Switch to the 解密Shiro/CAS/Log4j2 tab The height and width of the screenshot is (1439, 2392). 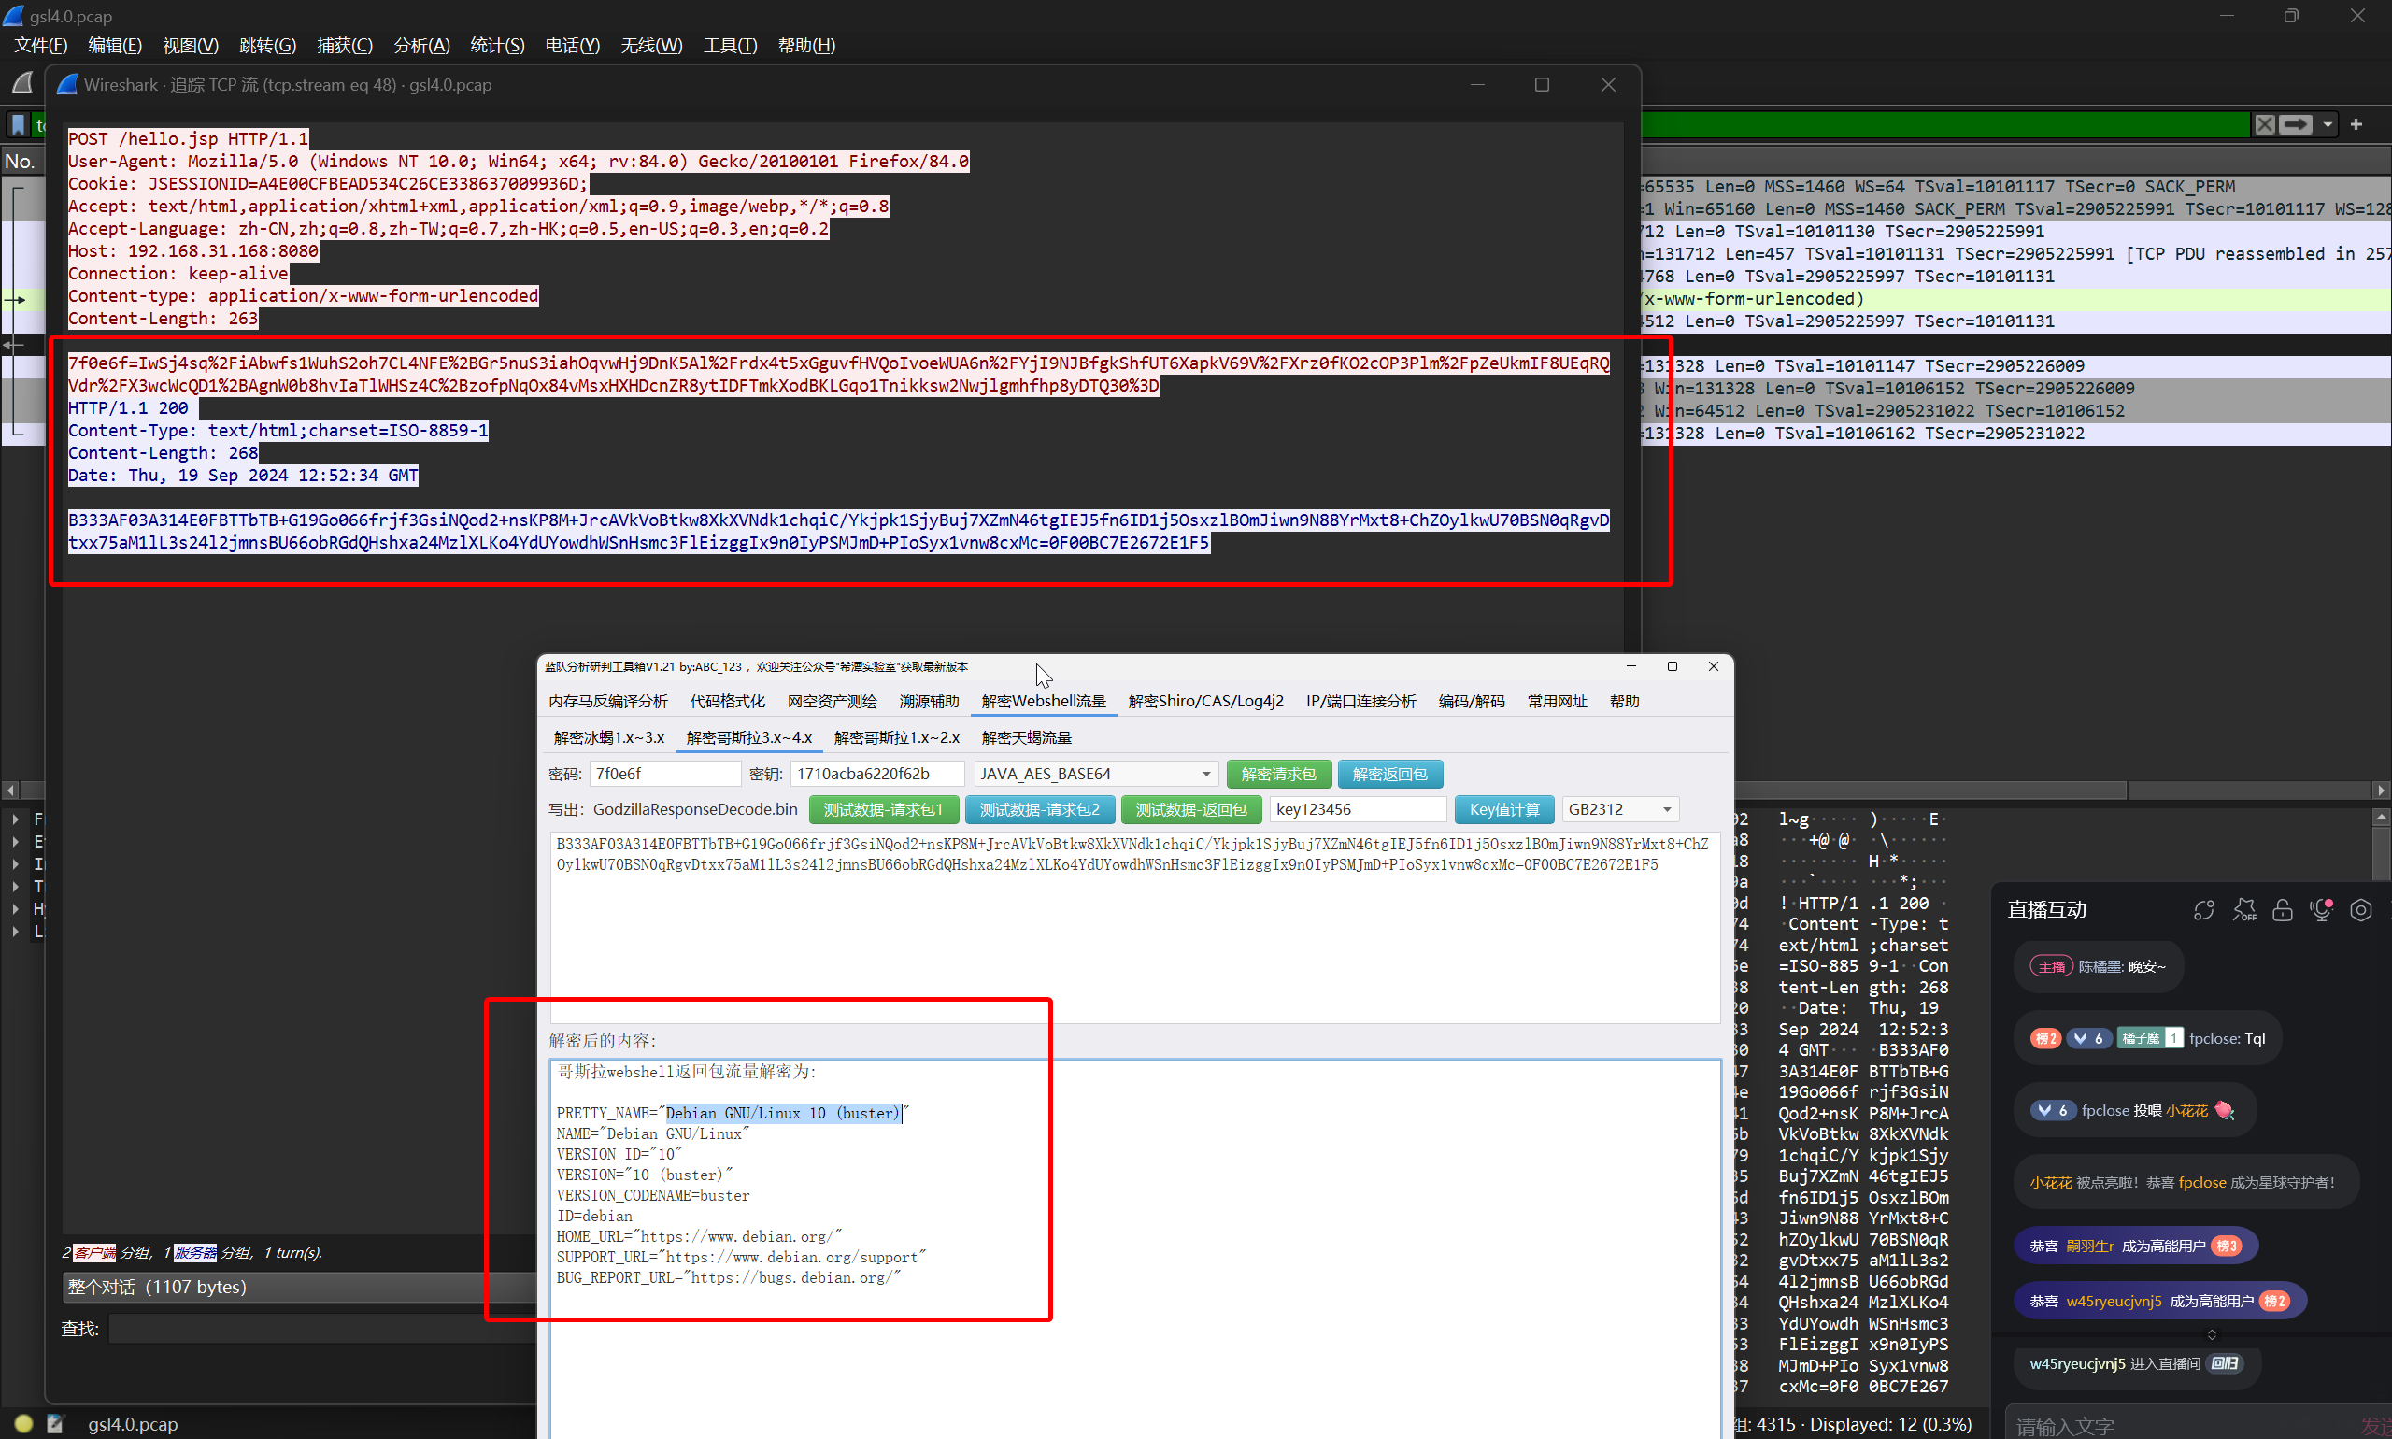[1205, 701]
